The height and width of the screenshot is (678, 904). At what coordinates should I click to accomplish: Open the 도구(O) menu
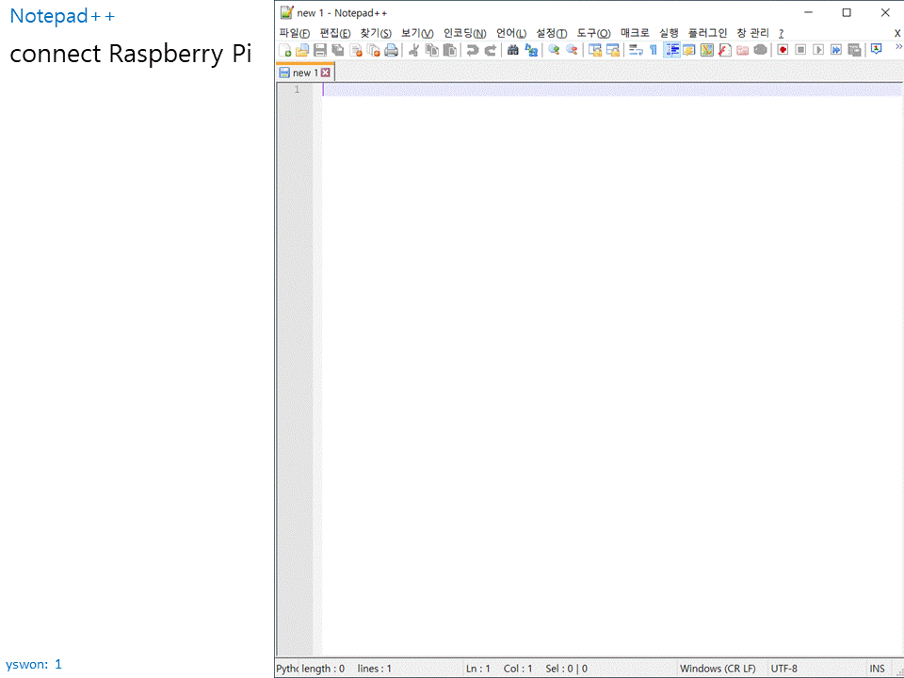pos(594,34)
